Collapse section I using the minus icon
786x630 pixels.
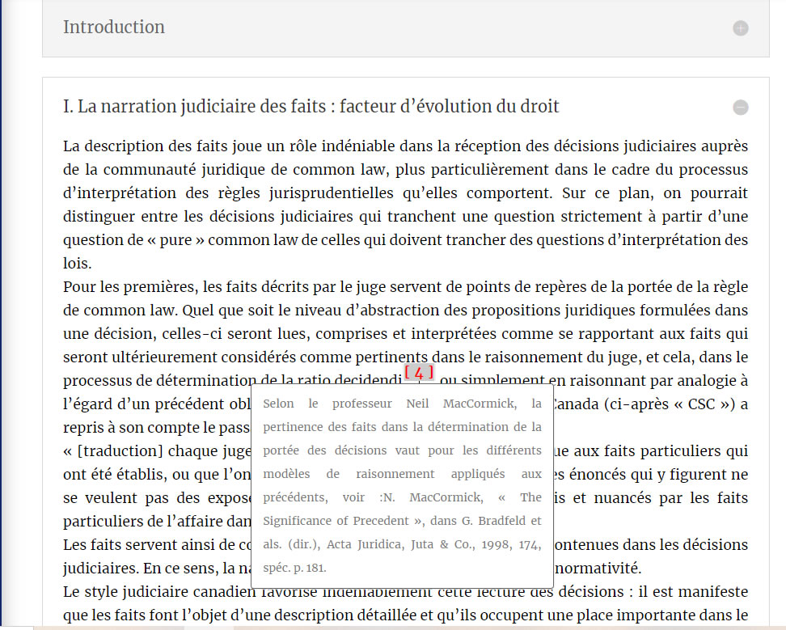click(x=740, y=108)
